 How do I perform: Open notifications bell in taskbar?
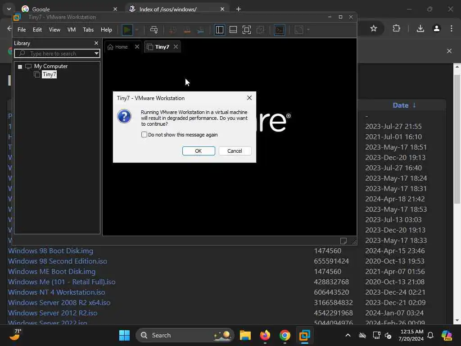430,335
